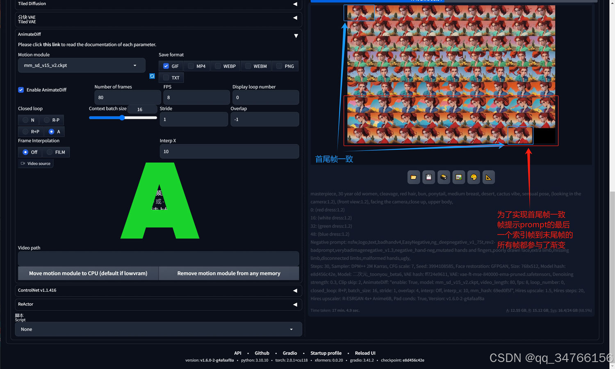Open the output folder icon
The height and width of the screenshot is (369, 615).
pos(413,177)
